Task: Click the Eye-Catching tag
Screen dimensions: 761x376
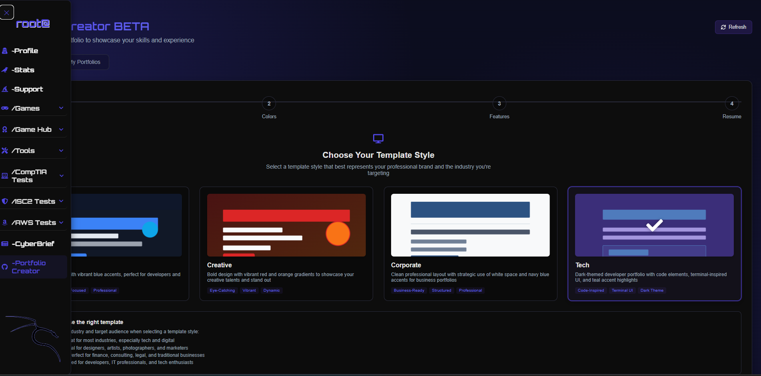Action: pyautogui.click(x=222, y=290)
